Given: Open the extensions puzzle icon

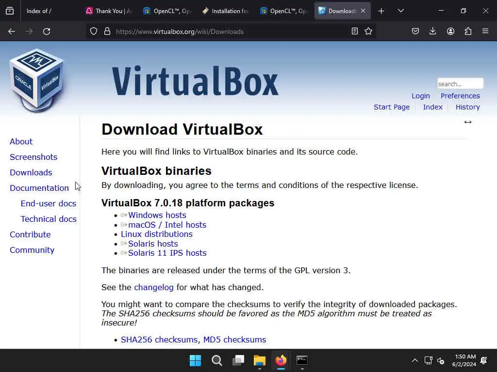Looking at the screenshot, I should (x=468, y=31).
